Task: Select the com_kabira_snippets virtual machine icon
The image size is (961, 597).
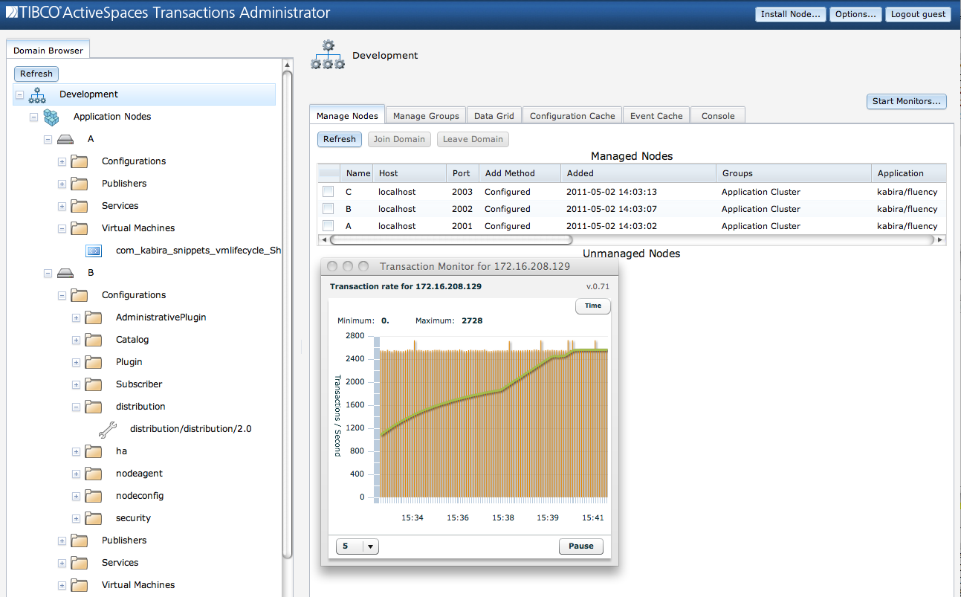Action: pyautogui.click(x=94, y=251)
